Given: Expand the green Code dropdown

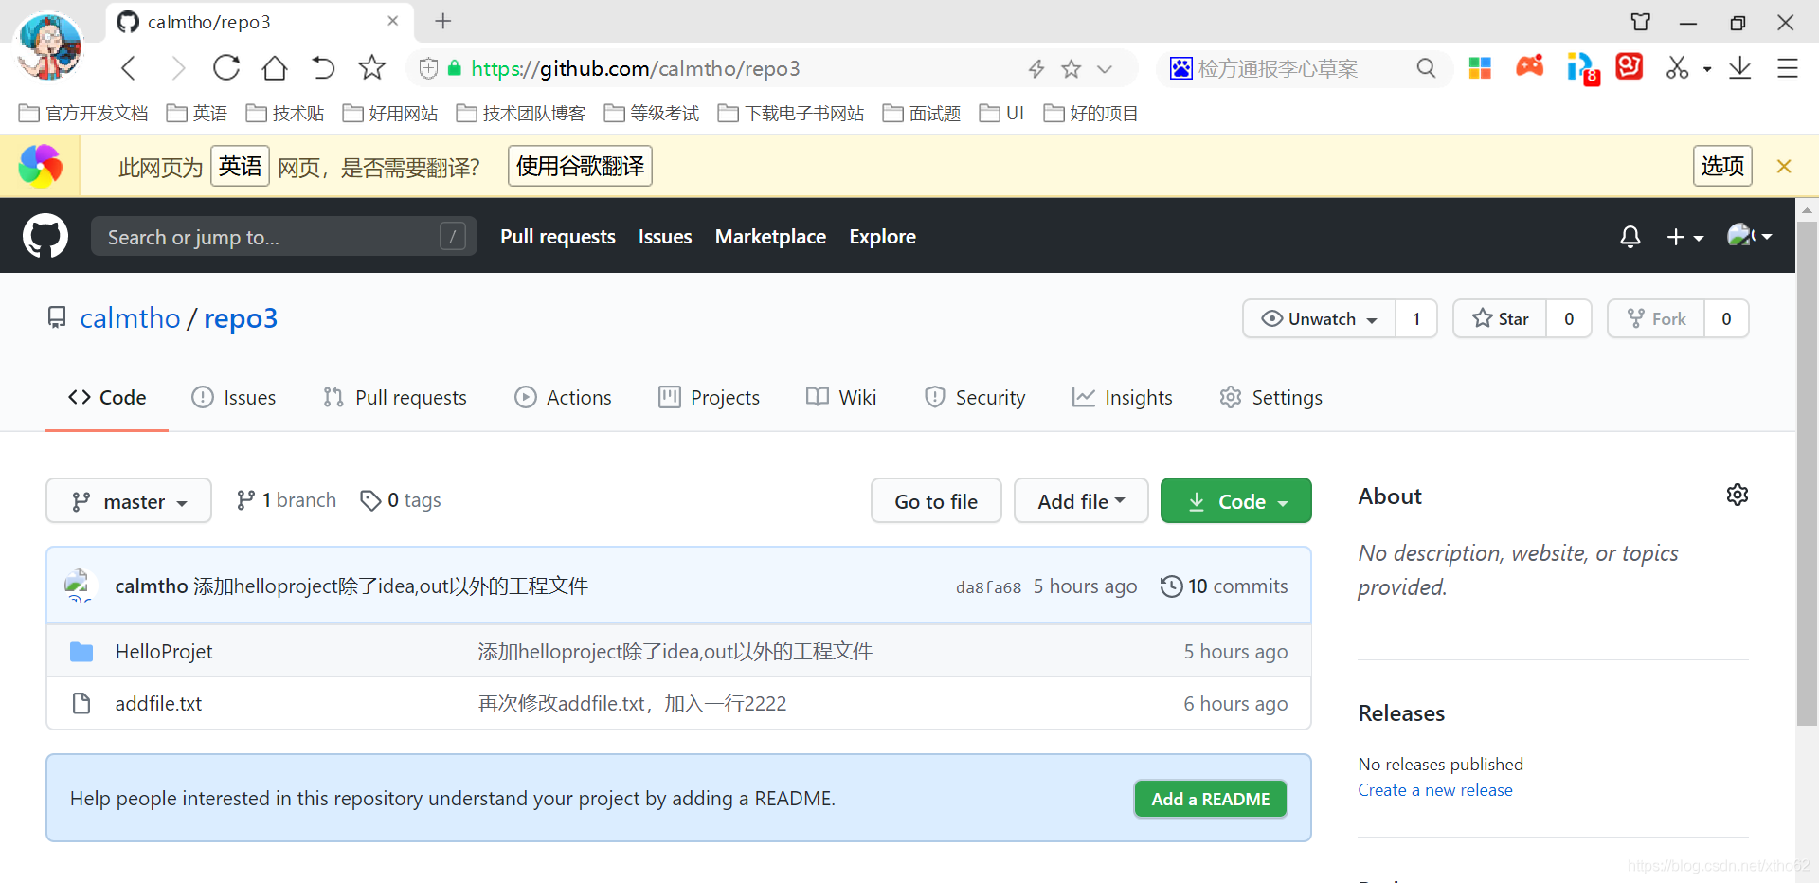Looking at the screenshot, I should point(1236,500).
